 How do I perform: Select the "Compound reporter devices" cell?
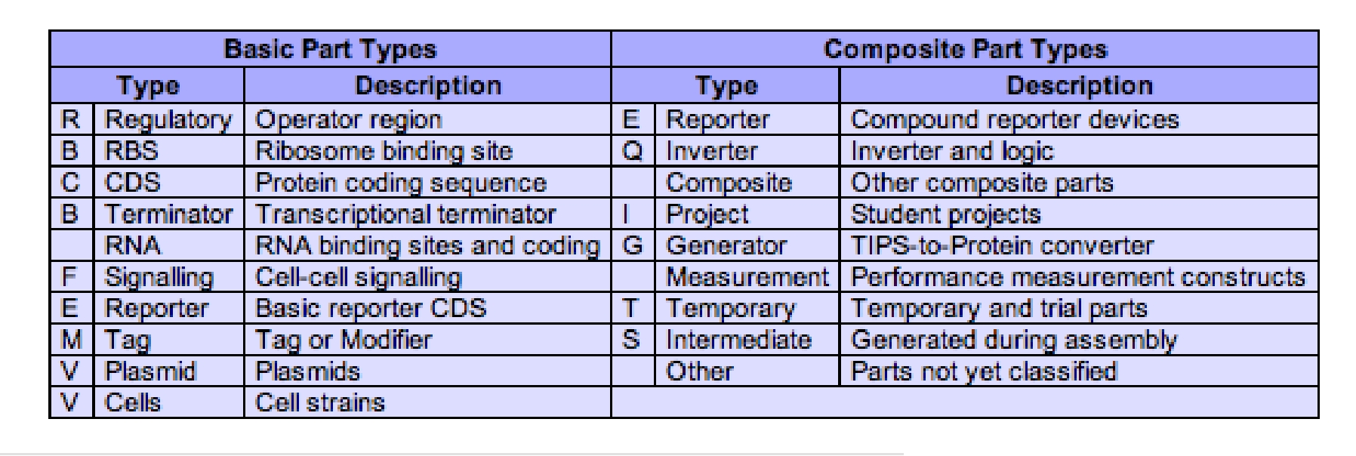tap(1014, 120)
